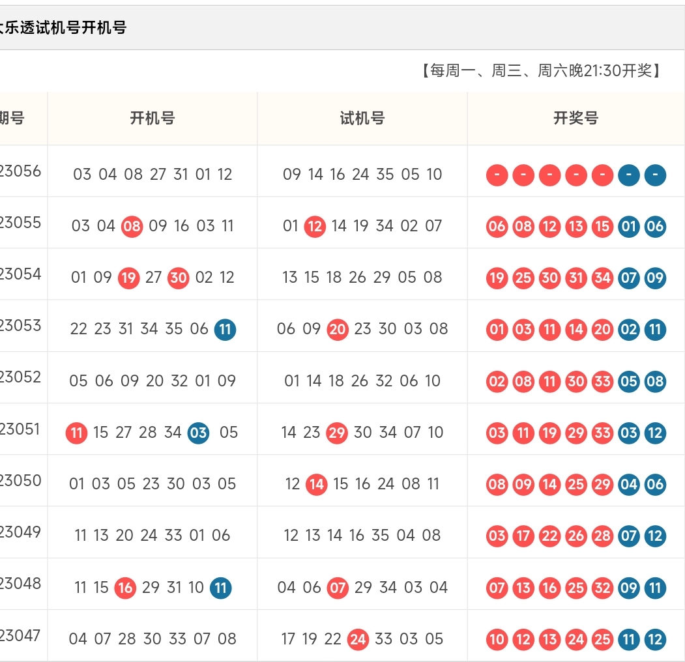Click red ball 11 in 23051 开机号
The width and height of the screenshot is (685, 662).
76,433
